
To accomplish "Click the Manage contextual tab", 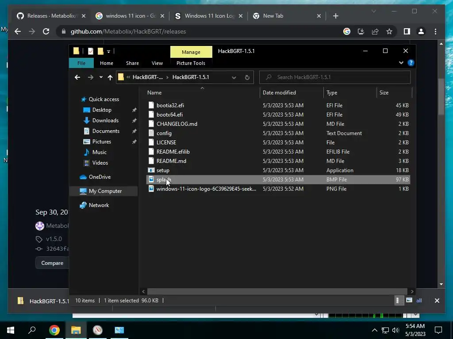I will [x=191, y=52].
